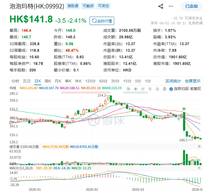
Task: Click the 成交量 value 2100.06万股 in stats
Action: pyautogui.click(x=130, y=30)
